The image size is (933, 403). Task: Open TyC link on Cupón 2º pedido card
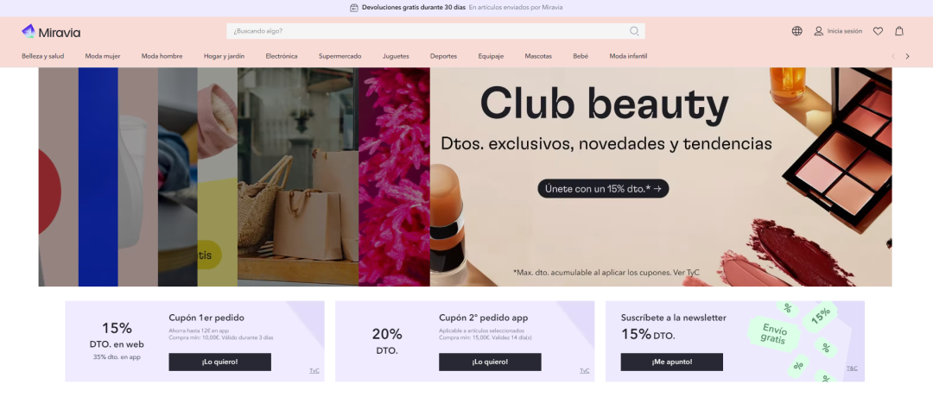click(584, 371)
